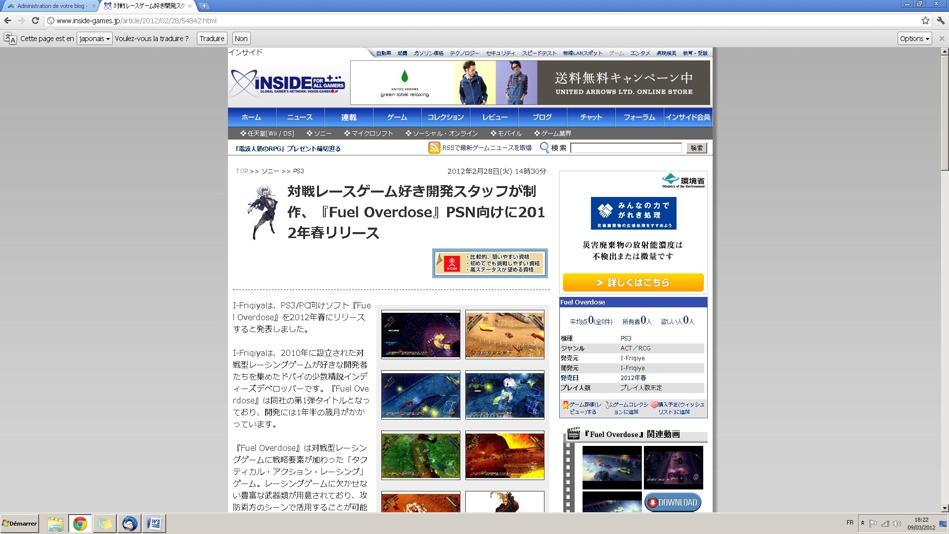Viewport: 949px width, 534px height.
Task: Open the translate Options dropdown
Action: (x=914, y=39)
